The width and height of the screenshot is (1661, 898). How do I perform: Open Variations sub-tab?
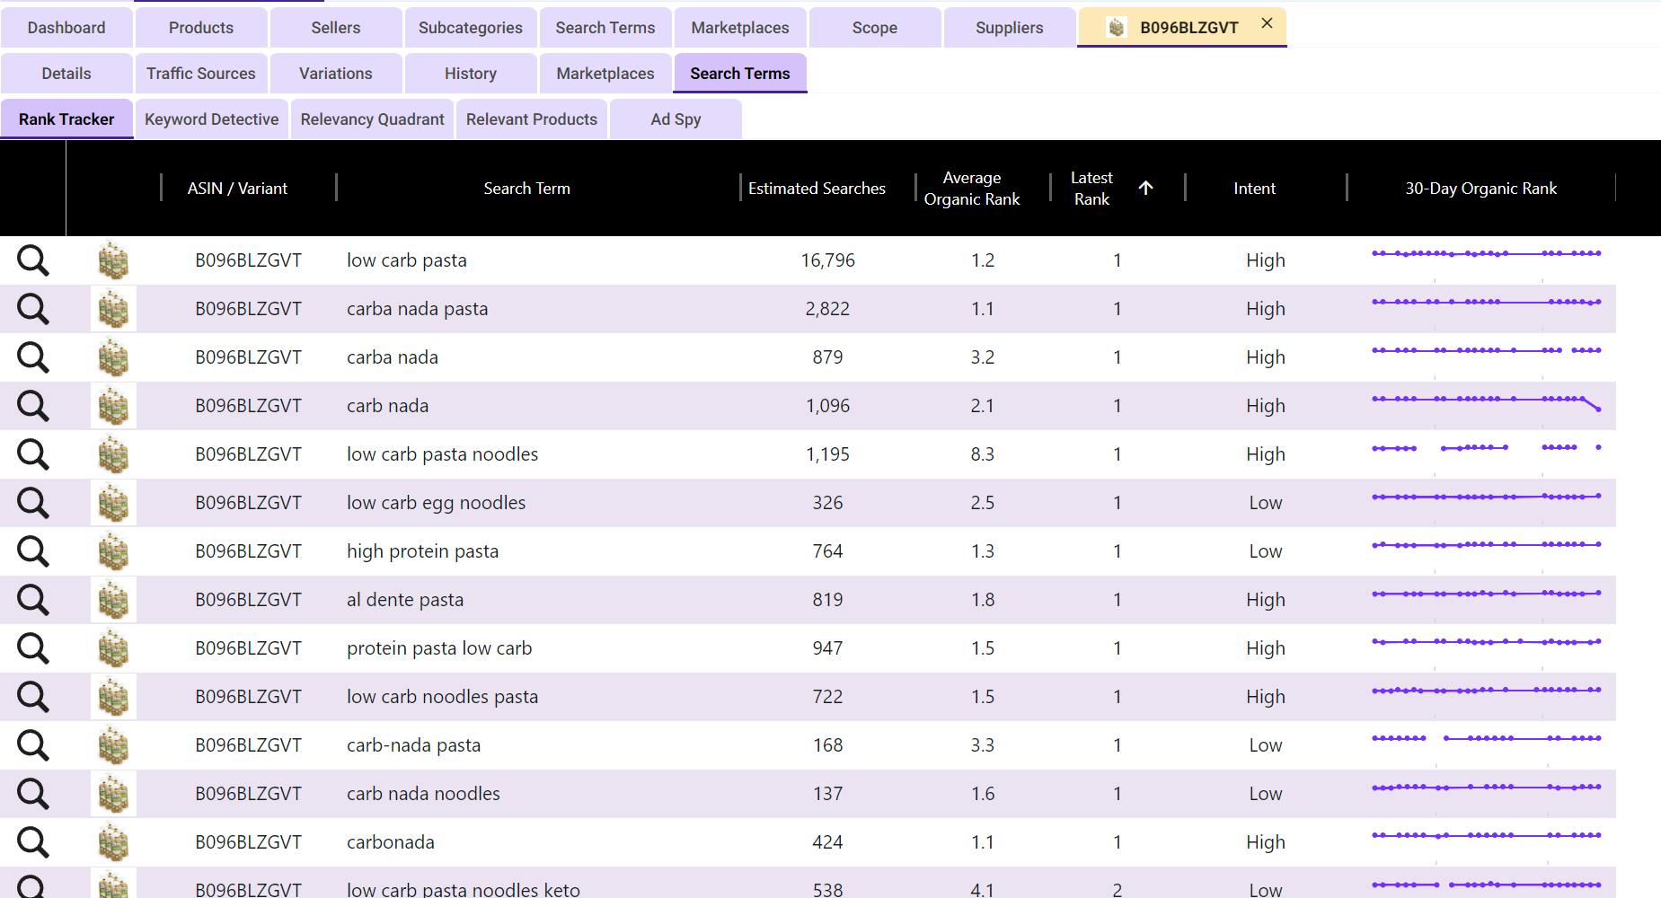(x=336, y=74)
